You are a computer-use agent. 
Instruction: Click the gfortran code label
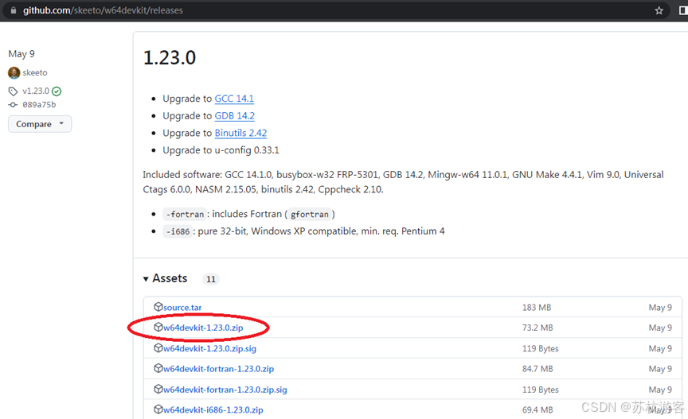[x=309, y=215]
